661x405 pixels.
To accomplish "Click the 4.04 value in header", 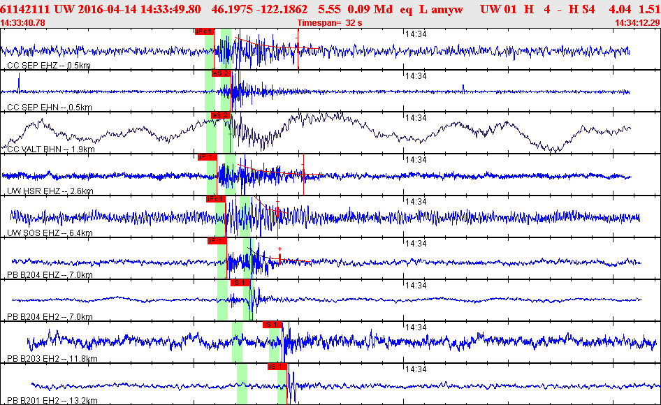I will coord(620,9).
